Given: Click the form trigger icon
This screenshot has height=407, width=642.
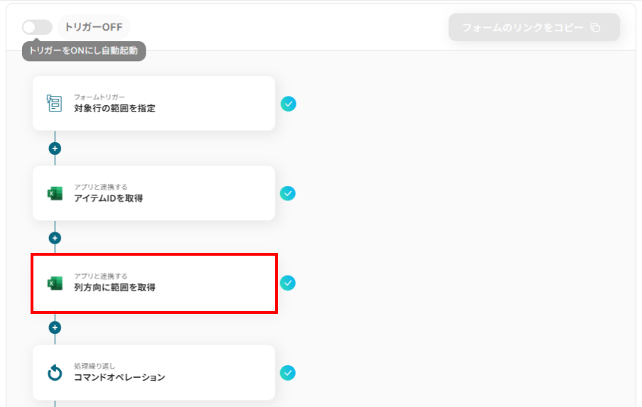Looking at the screenshot, I should coord(55,104).
